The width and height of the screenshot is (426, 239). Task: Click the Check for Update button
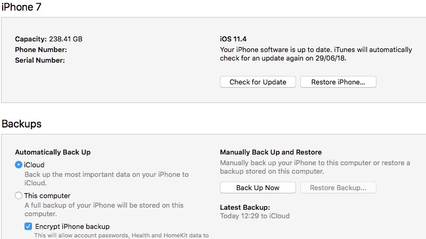(x=258, y=82)
